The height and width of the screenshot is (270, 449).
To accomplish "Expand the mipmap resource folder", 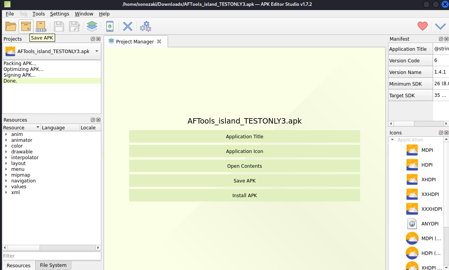I will click(x=6, y=175).
